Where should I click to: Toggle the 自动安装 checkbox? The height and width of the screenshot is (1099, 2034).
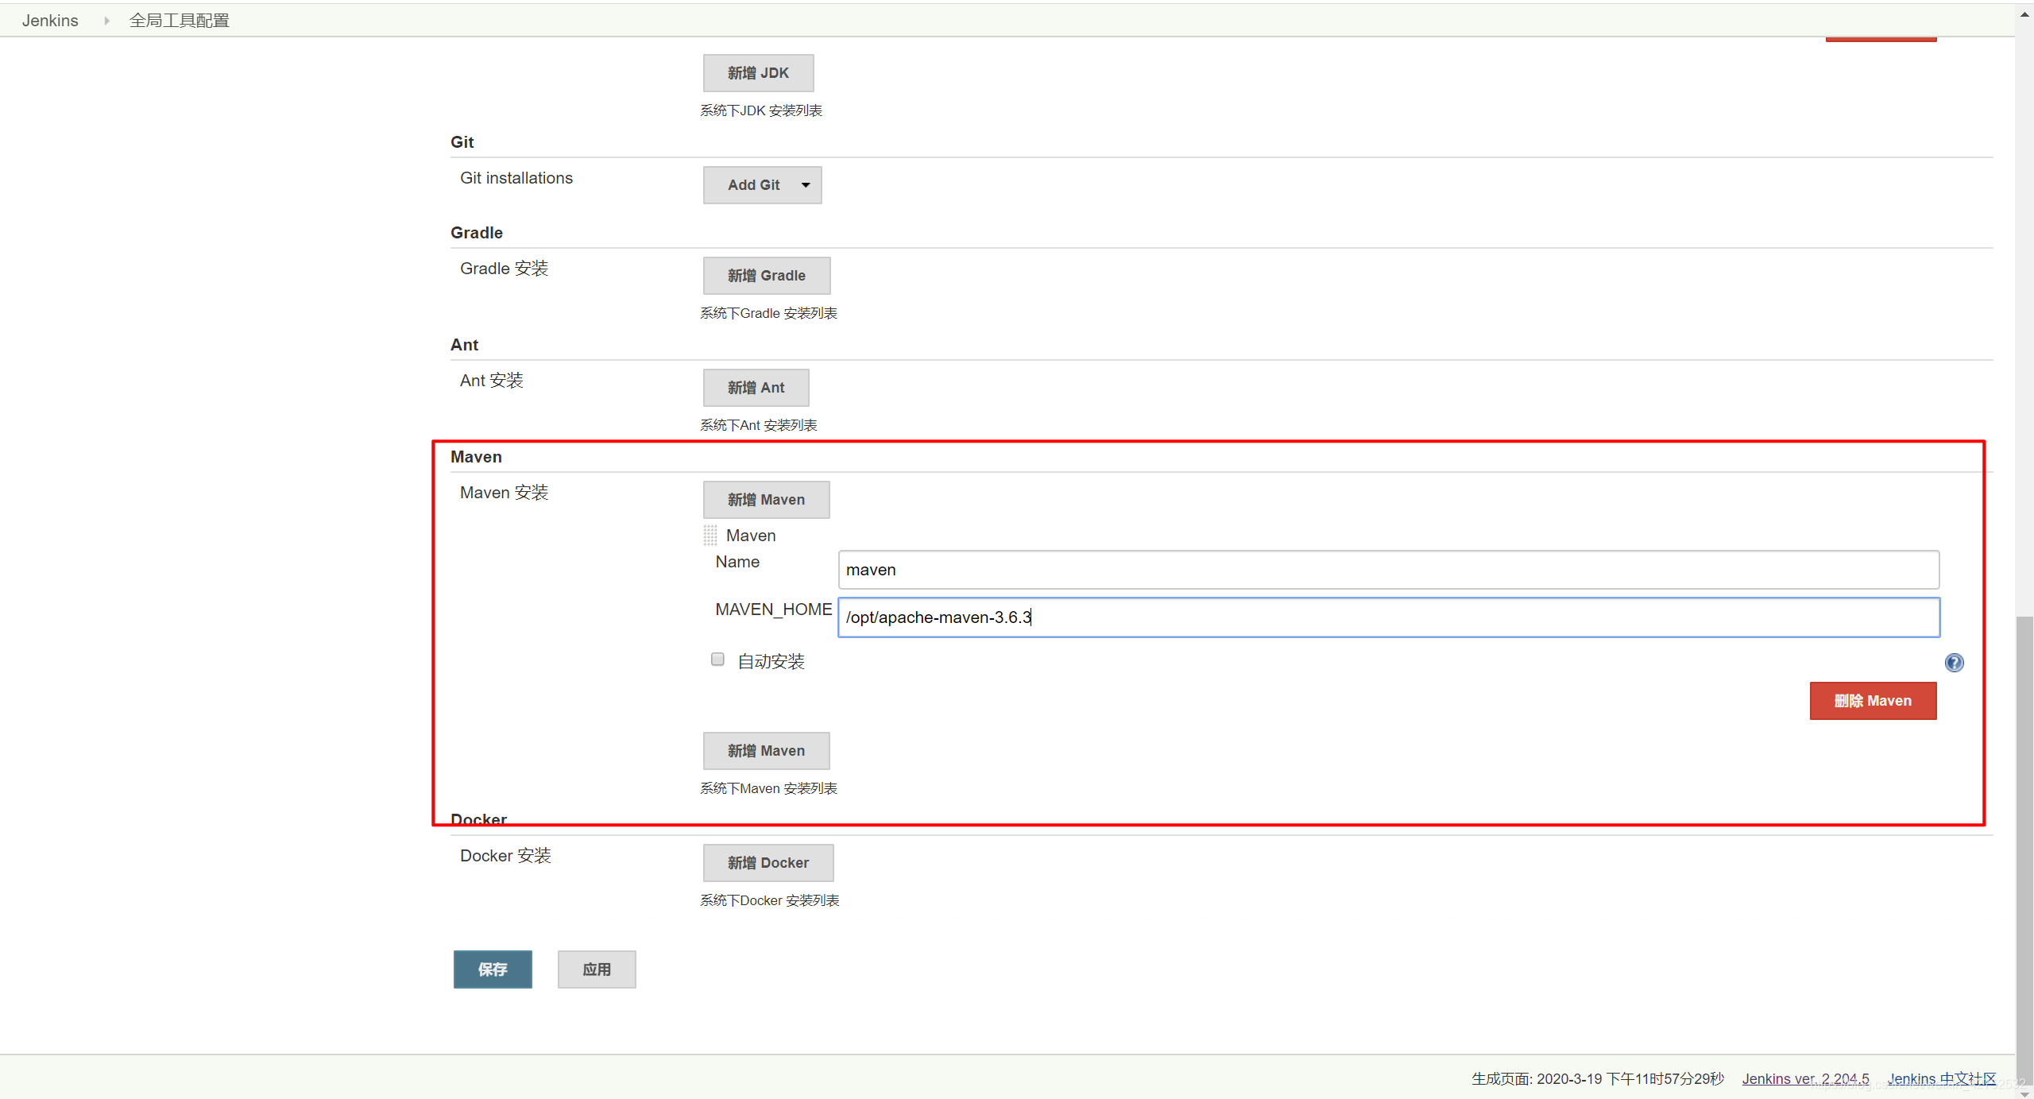[717, 659]
